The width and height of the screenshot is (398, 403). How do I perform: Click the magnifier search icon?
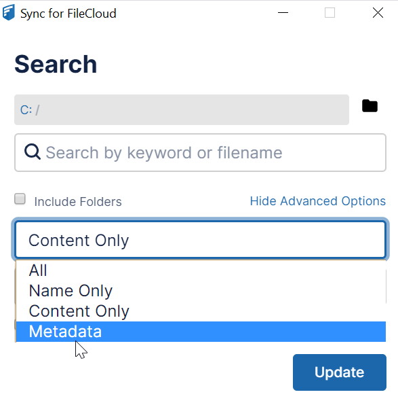click(33, 152)
